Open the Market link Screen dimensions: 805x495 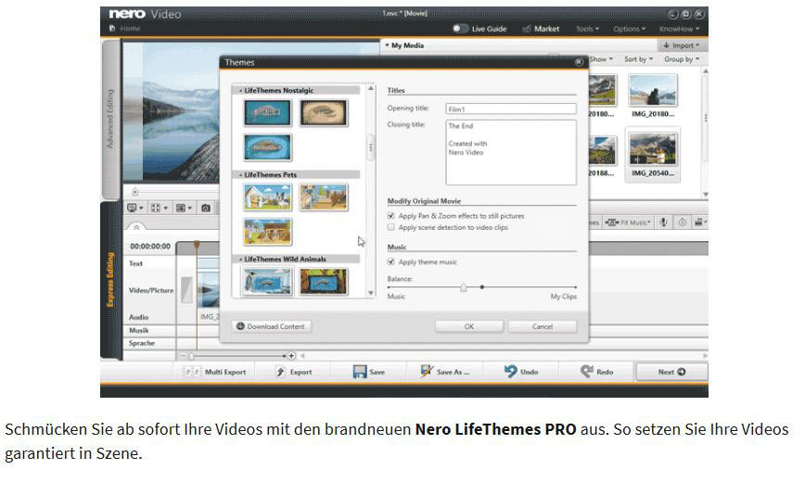coord(541,29)
